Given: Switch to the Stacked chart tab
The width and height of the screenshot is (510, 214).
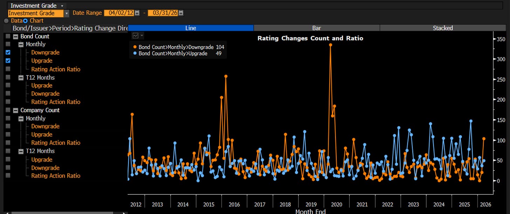Looking at the screenshot, I should tap(443, 28).
